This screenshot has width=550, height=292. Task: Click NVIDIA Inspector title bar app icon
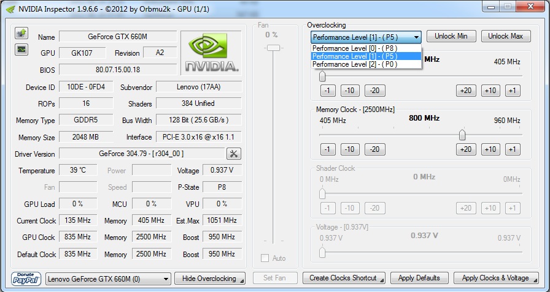[x=11, y=9]
